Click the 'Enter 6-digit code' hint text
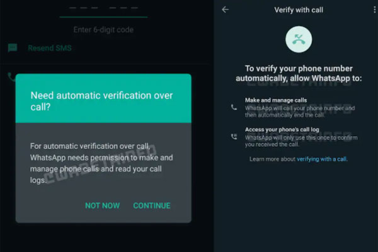Viewport: 378px width, 252px height. (x=103, y=30)
